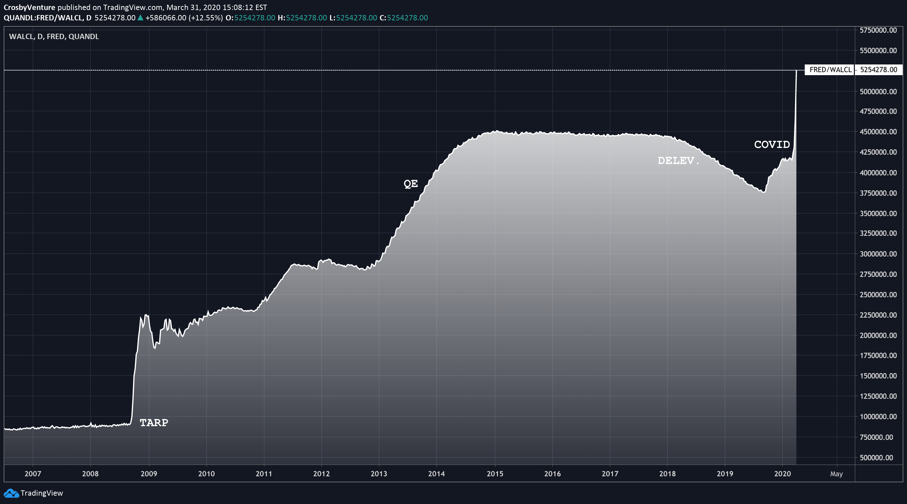Click the green up-arrow change indicator
Image resolution: width=907 pixels, height=504 pixels.
(140, 18)
